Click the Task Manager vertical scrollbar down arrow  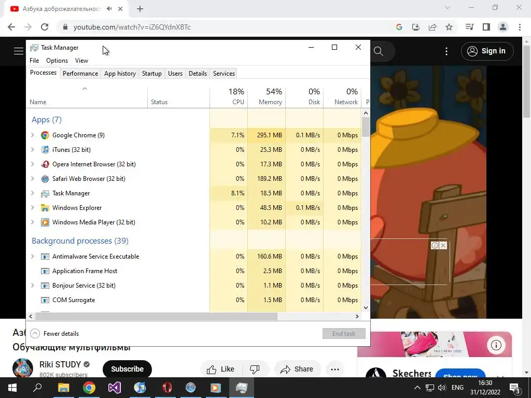click(366, 308)
